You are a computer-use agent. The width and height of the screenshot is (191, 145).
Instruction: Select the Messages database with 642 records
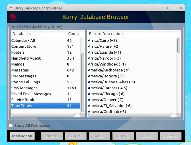(x=46, y=70)
